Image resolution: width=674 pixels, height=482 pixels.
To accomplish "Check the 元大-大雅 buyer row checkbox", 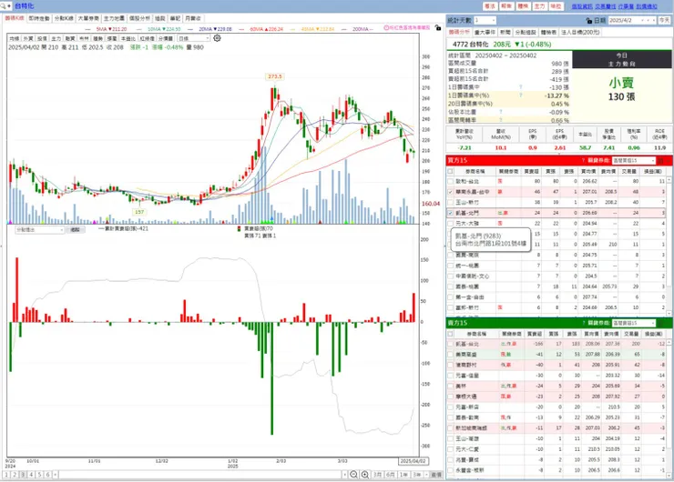I will (450, 223).
